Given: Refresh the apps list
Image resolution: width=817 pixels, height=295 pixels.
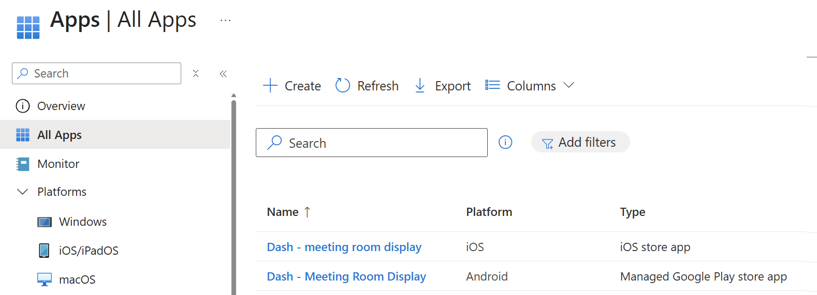Looking at the screenshot, I should click(367, 86).
